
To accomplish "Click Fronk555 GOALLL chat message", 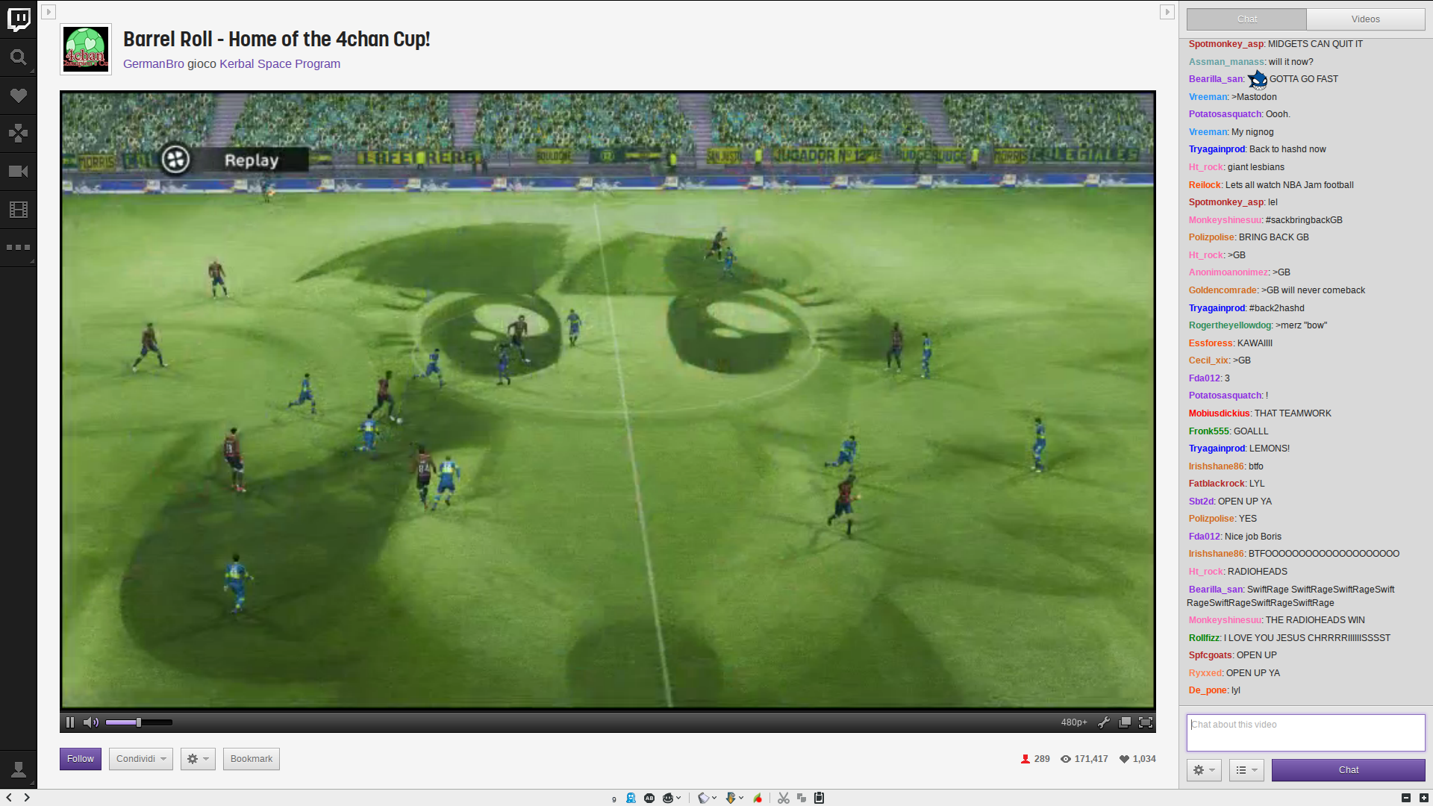I will pyautogui.click(x=1228, y=431).
